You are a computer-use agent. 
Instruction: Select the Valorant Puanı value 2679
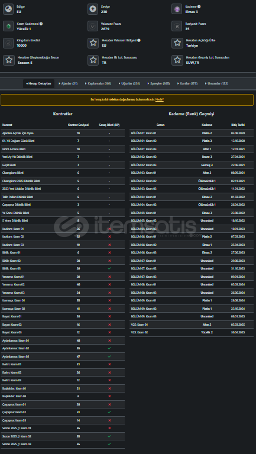(x=105, y=29)
